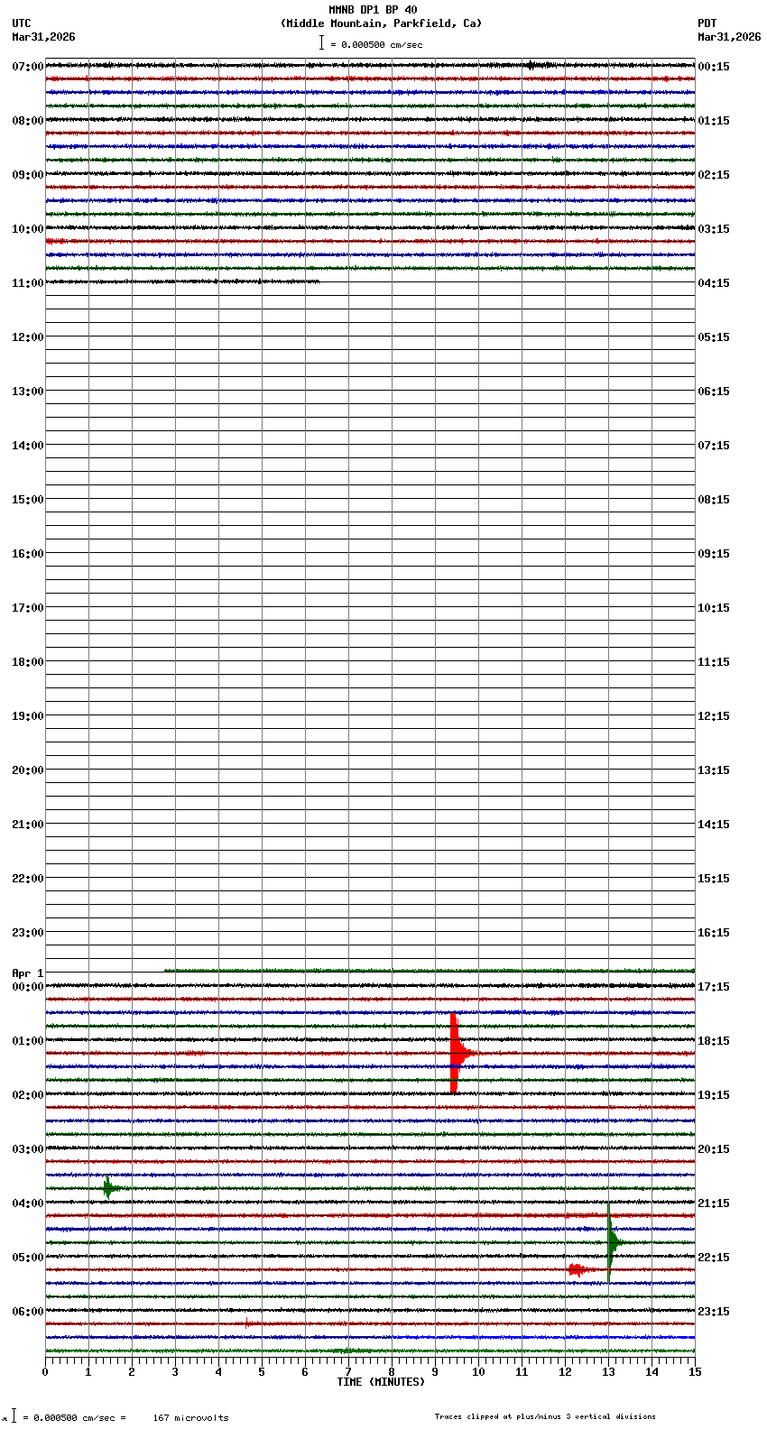This screenshot has height=1429, width=767.
Task: Click the '10:15' PDT time label
Action: click(714, 608)
